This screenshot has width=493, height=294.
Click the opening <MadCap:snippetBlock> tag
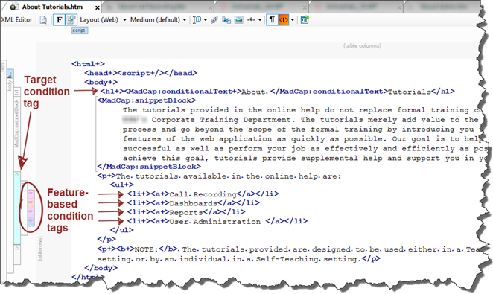point(147,100)
